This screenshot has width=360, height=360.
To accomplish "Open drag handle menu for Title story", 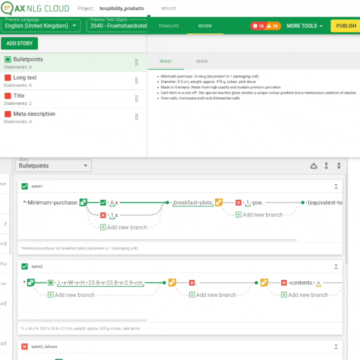I will click(136, 98).
